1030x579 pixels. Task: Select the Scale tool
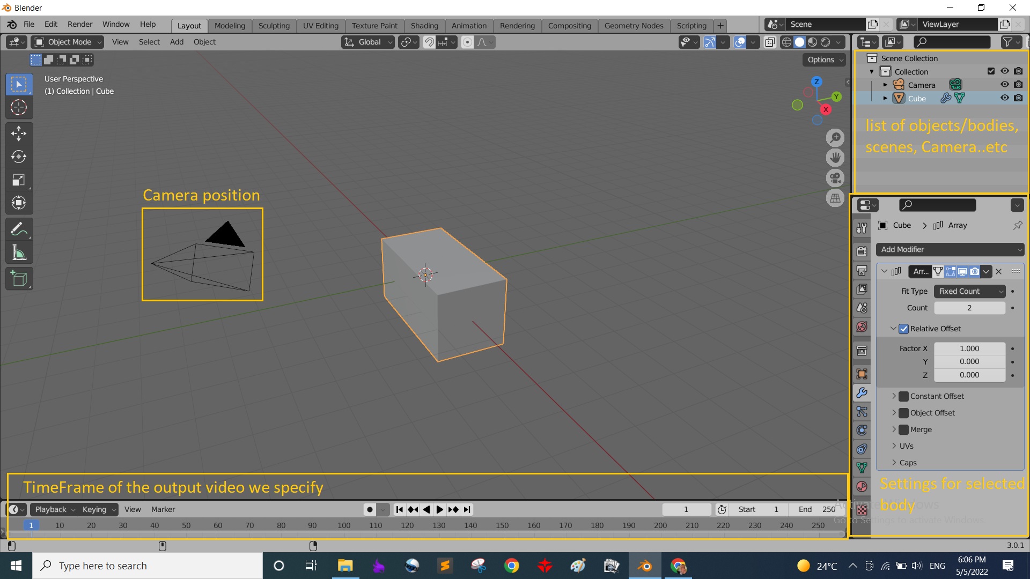click(19, 180)
